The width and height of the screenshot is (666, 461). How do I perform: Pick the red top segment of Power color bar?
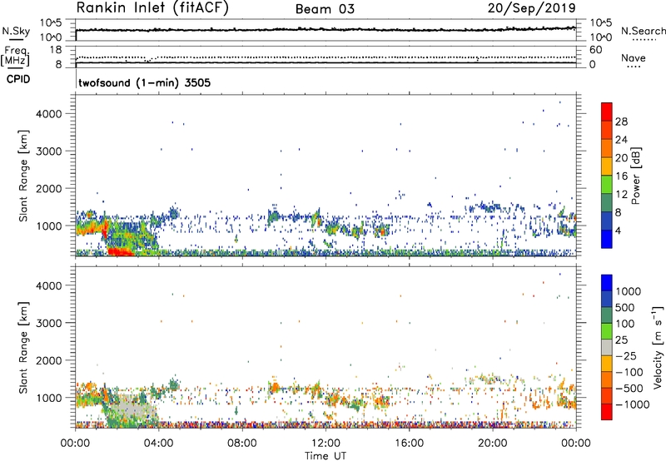click(607, 112)
